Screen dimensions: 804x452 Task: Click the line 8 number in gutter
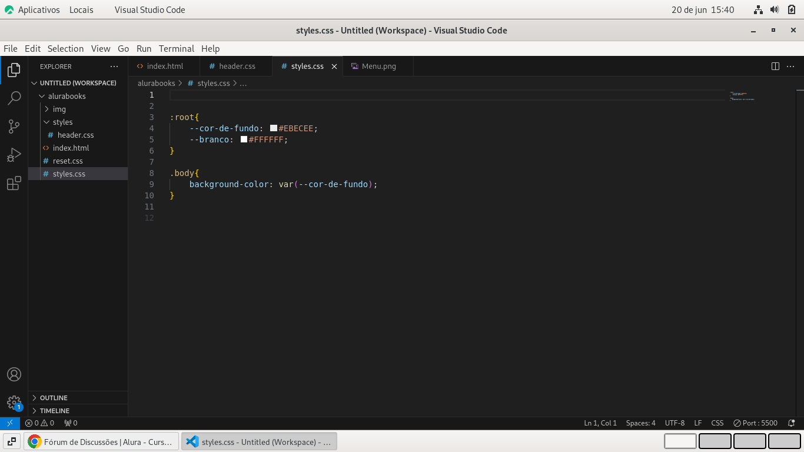click(152, 173)
